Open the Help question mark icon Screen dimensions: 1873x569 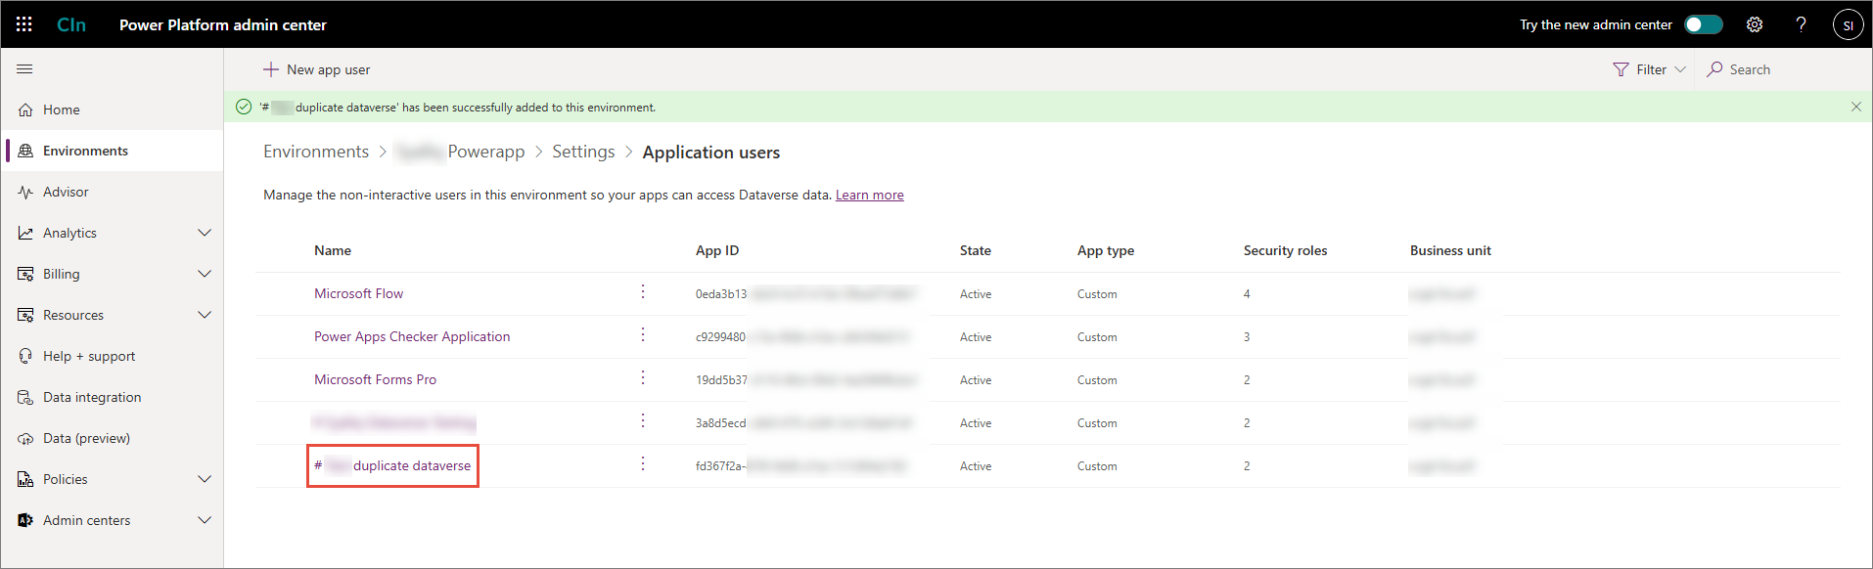coord(1801,24)
